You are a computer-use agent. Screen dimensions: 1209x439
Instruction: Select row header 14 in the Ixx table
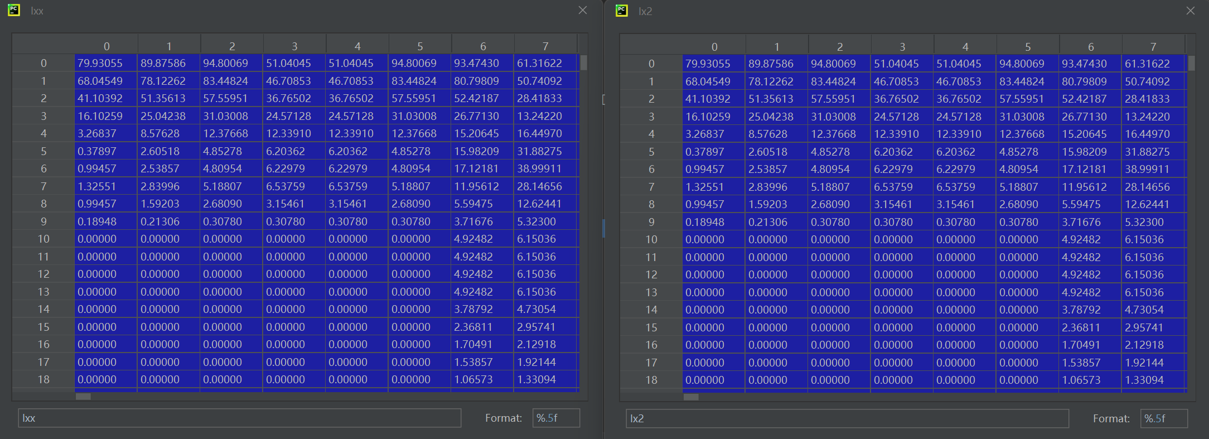43,309
